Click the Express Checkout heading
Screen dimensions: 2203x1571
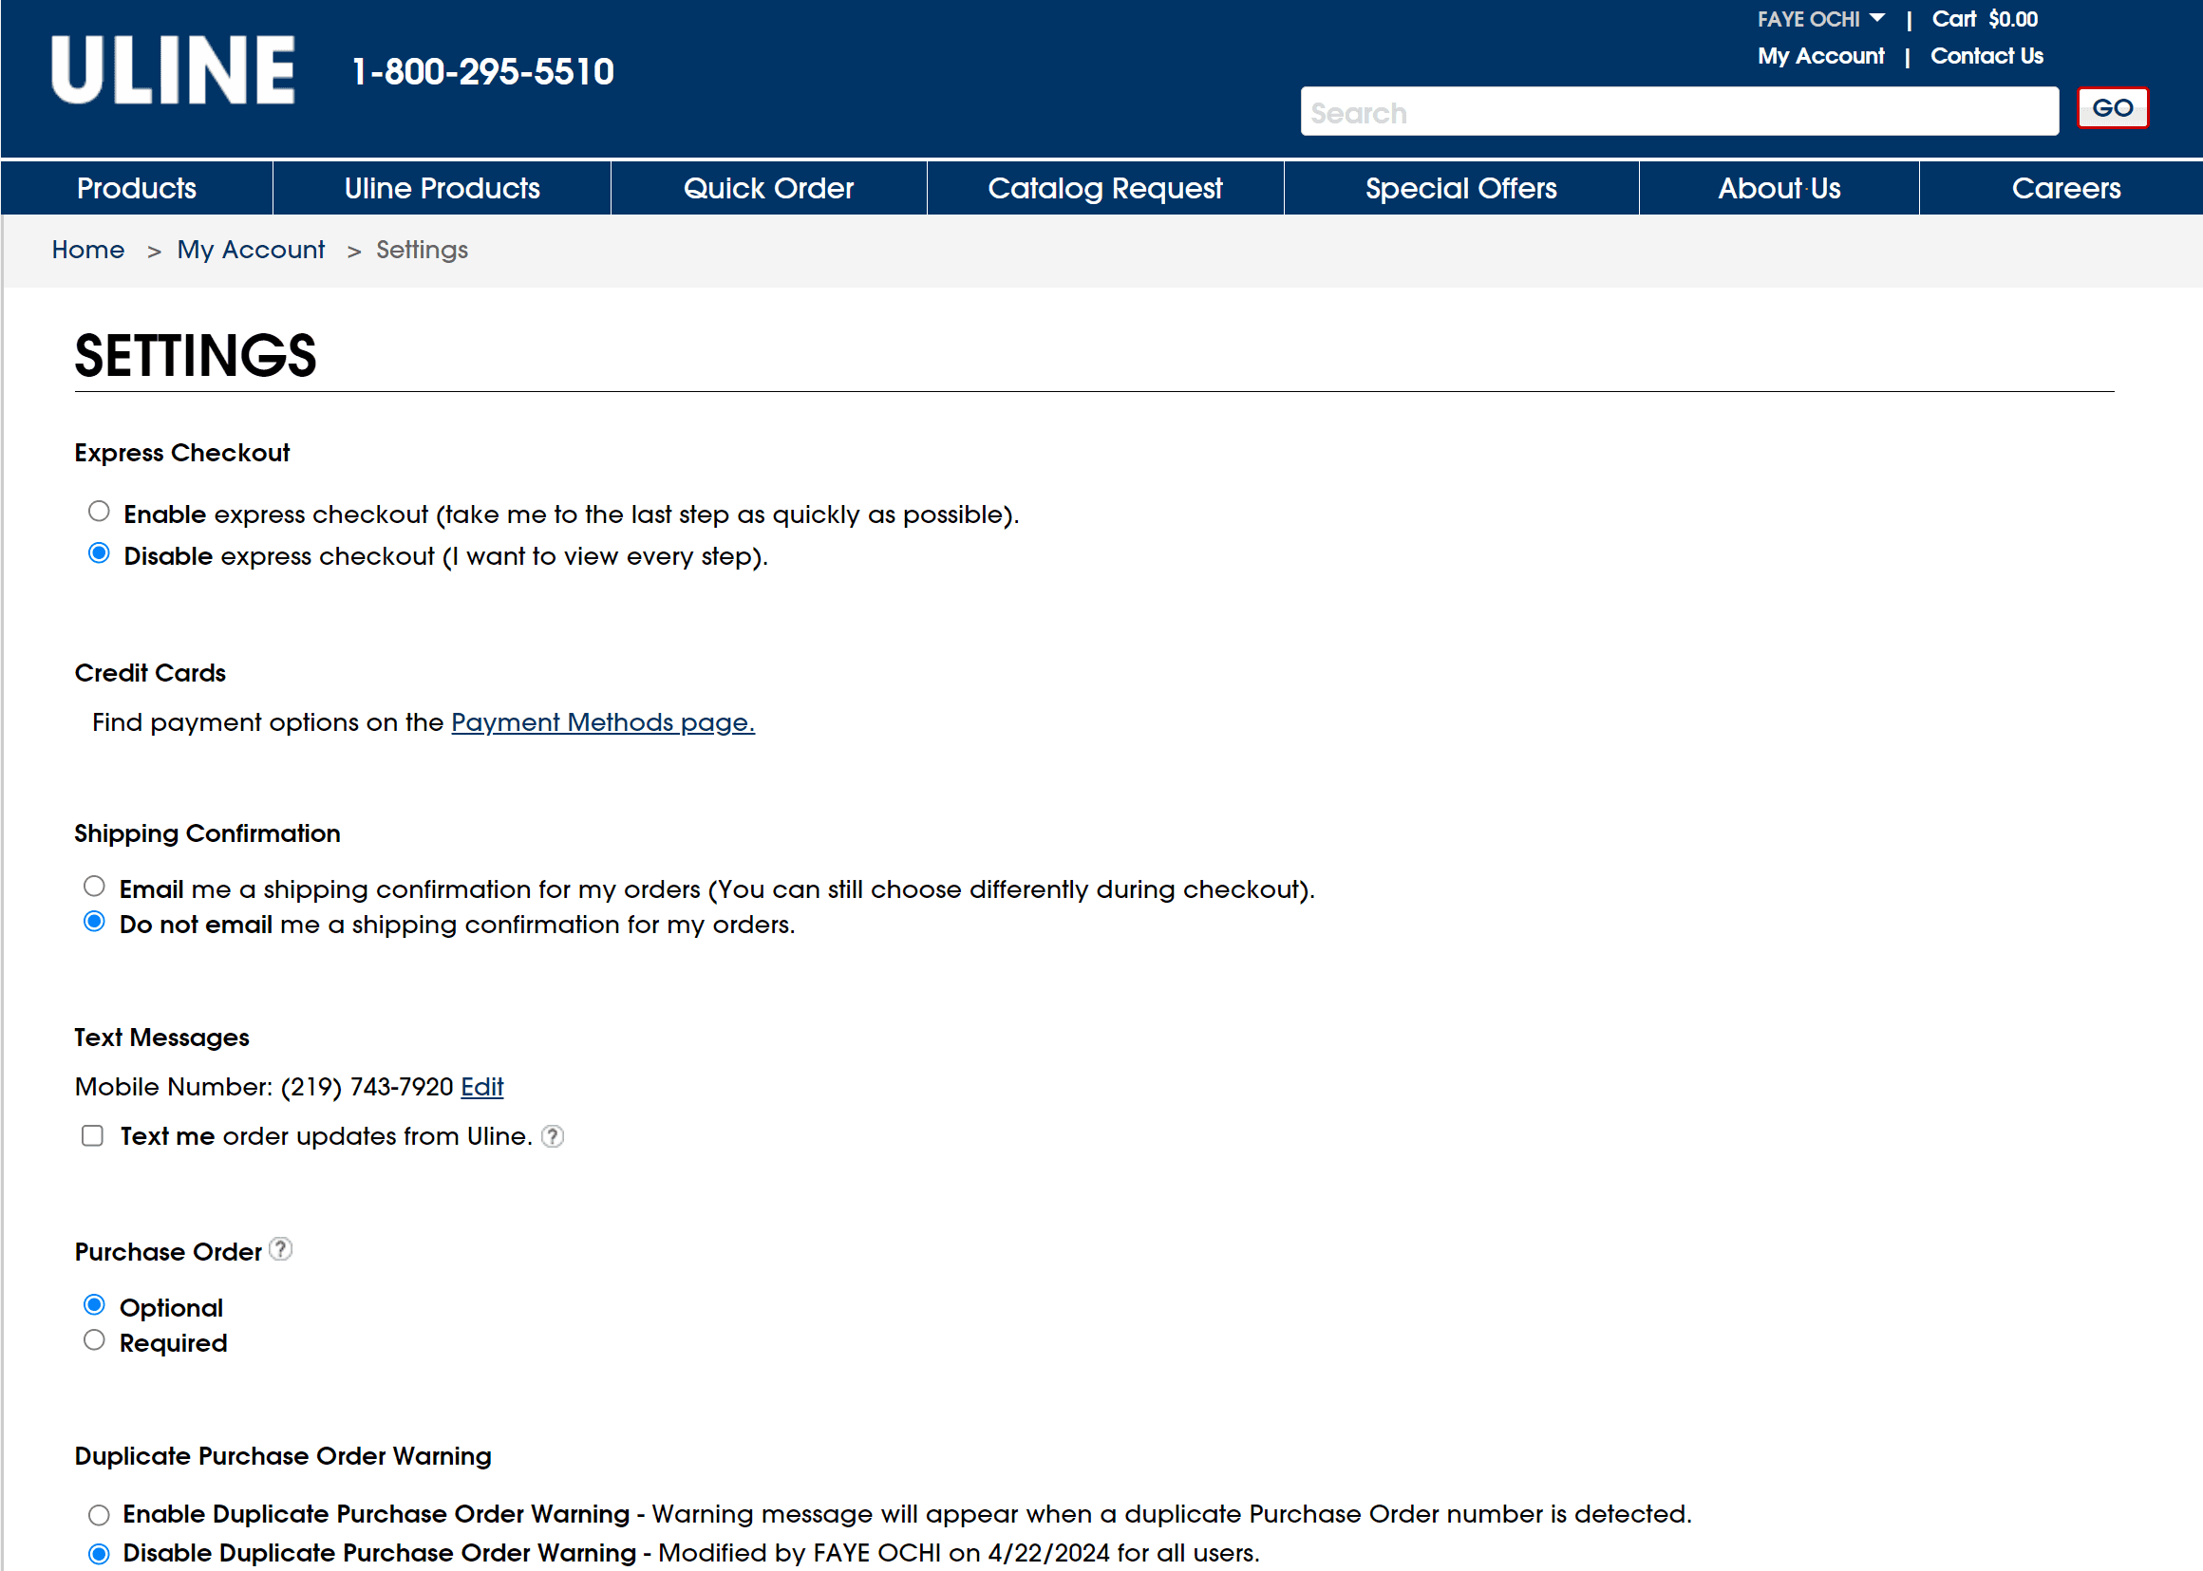(182, 453)
